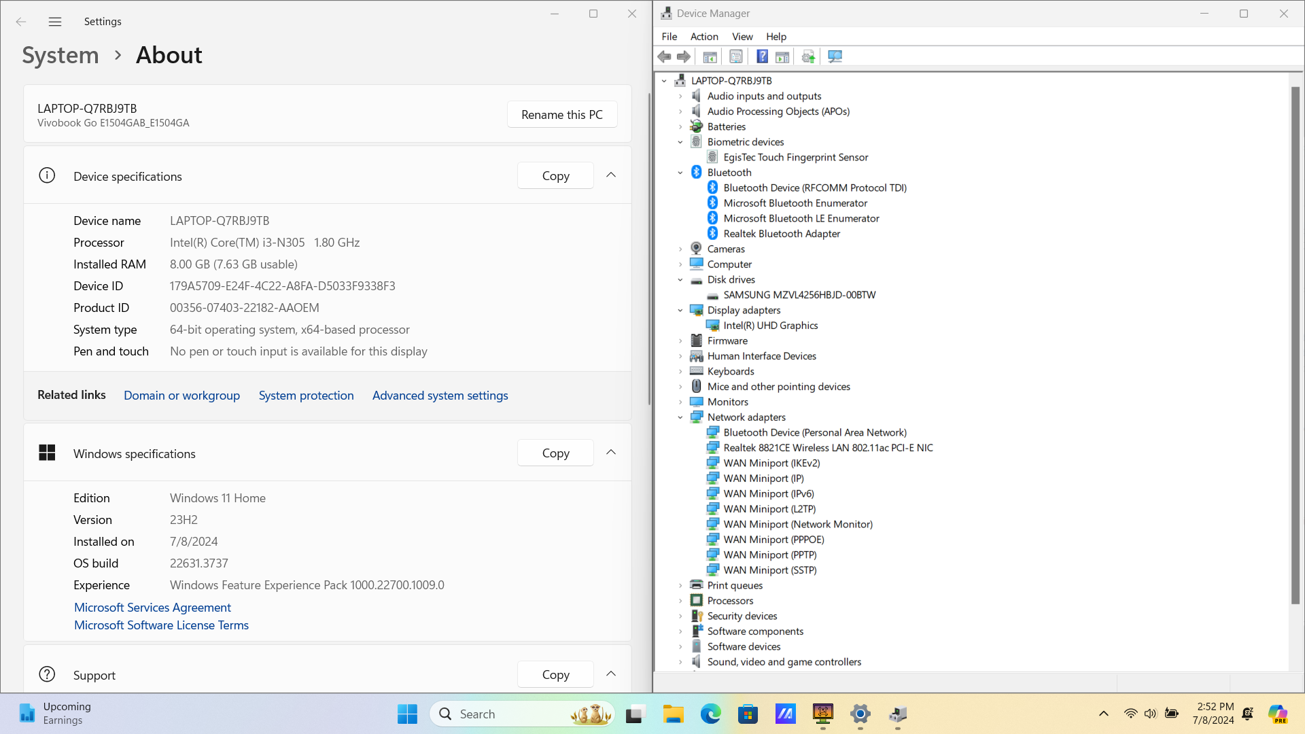Image resolution: width=1305 pixels, height=734 pixels.
Task: Click the Rename this PC button
Action: pos(562,114)
